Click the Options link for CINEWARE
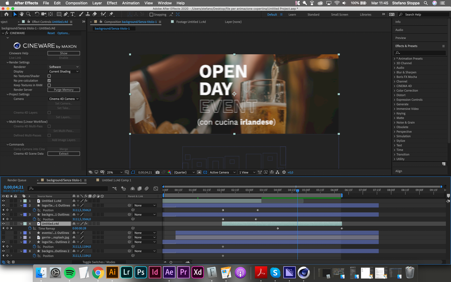Image resolution: width=451 pixels, height=282 pixels. coord(63,33)
